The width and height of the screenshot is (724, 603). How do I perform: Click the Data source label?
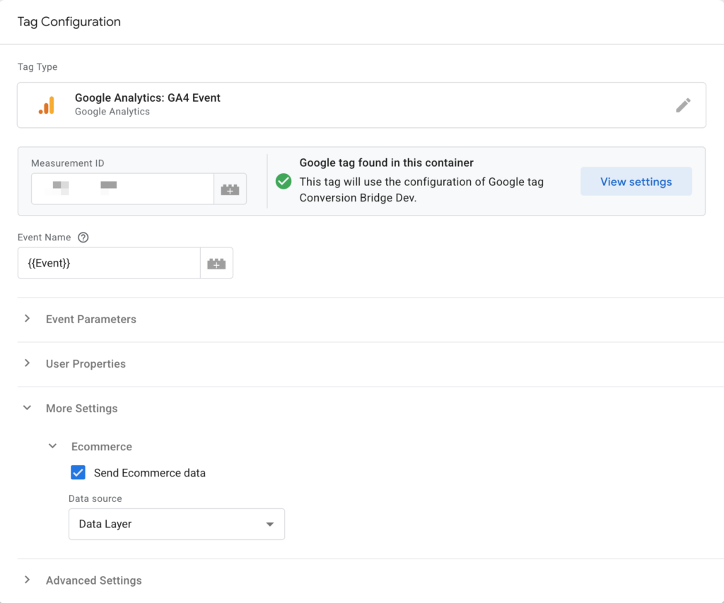(x=95, y=498)
